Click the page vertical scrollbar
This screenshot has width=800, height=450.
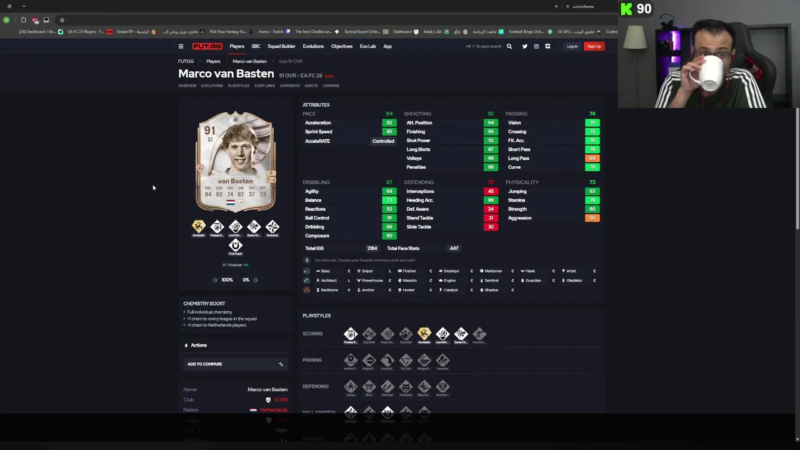click(797, 169)
